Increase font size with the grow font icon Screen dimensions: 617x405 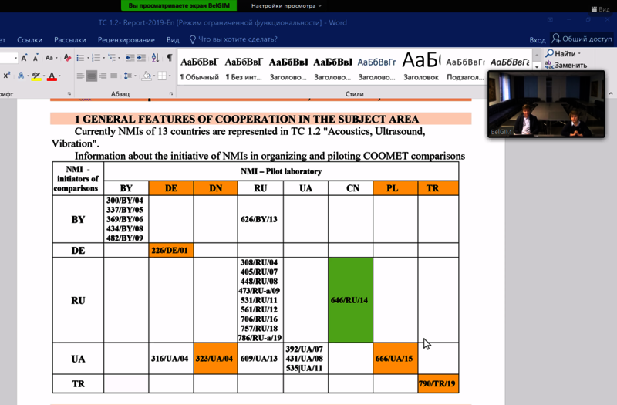(25, 58)
